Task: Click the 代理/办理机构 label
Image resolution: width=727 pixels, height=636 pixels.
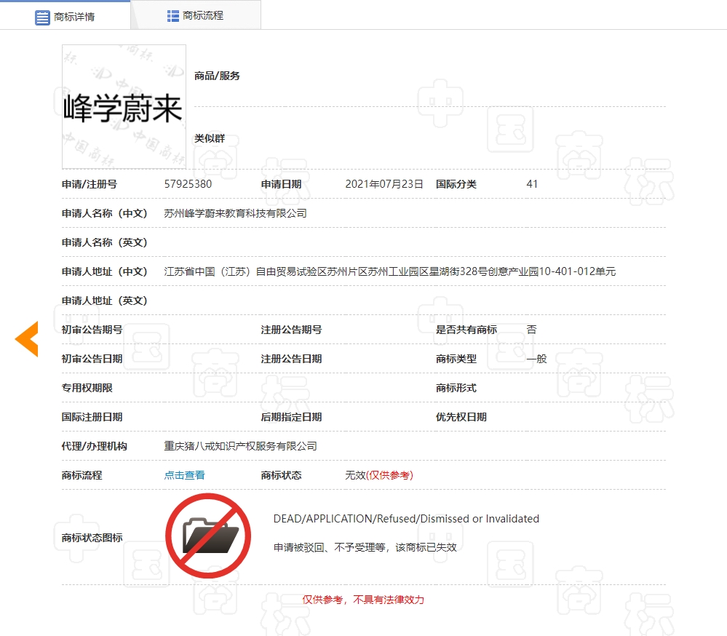Action: (95, 446)
